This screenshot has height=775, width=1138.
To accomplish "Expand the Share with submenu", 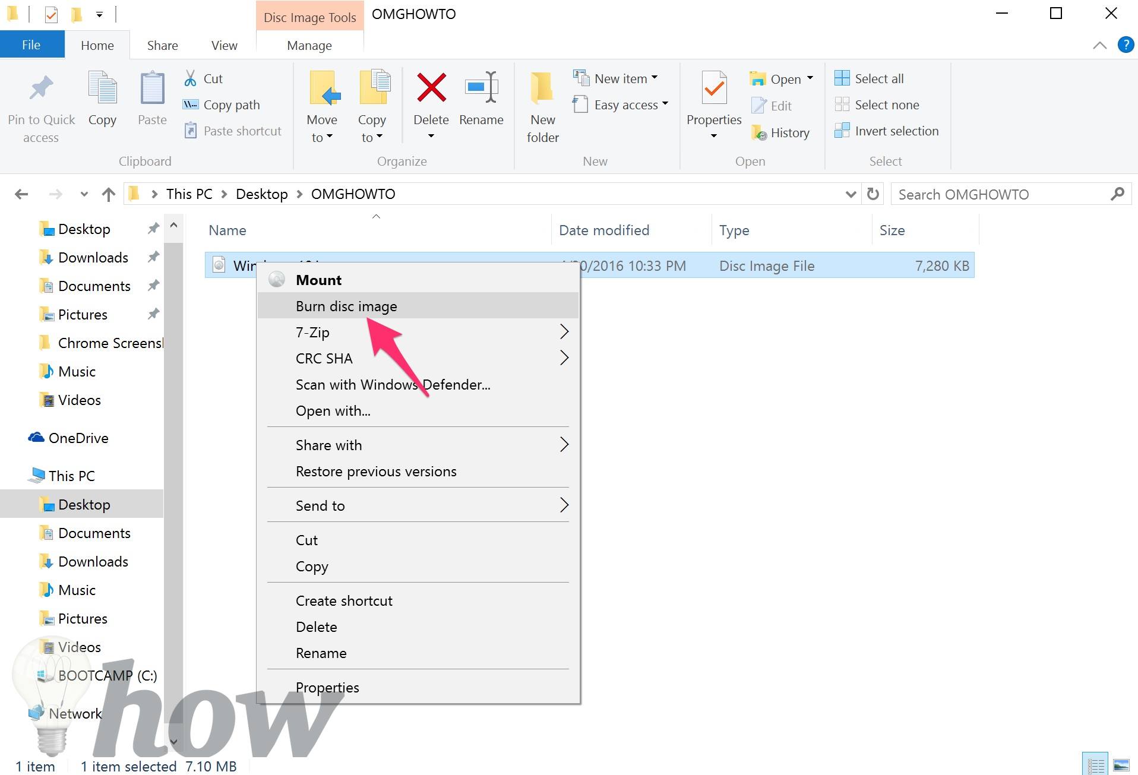I will click(418, 445).
